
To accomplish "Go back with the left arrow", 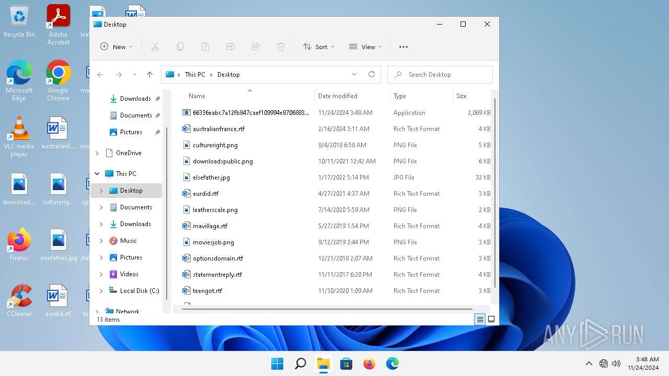I will 101,75.
